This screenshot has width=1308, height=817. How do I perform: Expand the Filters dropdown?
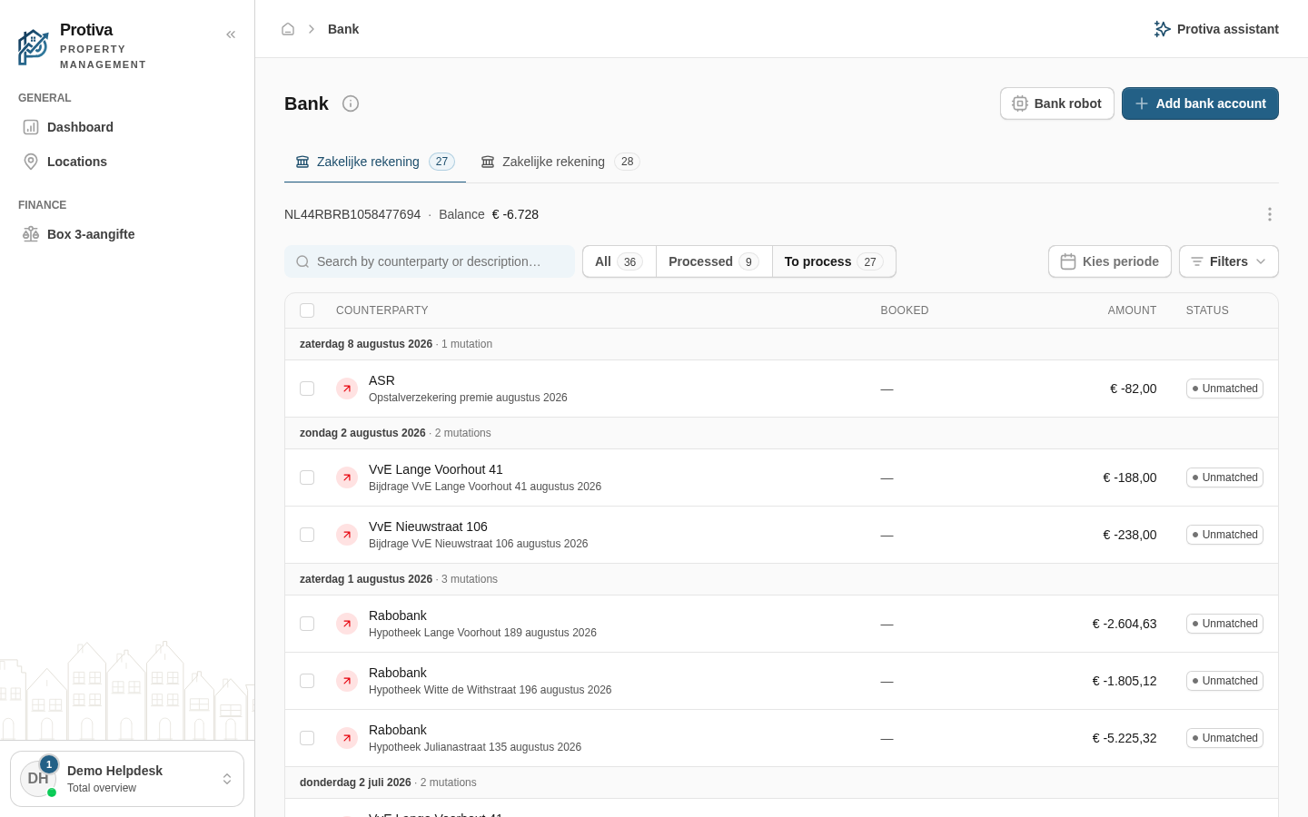click(1228, 261)
